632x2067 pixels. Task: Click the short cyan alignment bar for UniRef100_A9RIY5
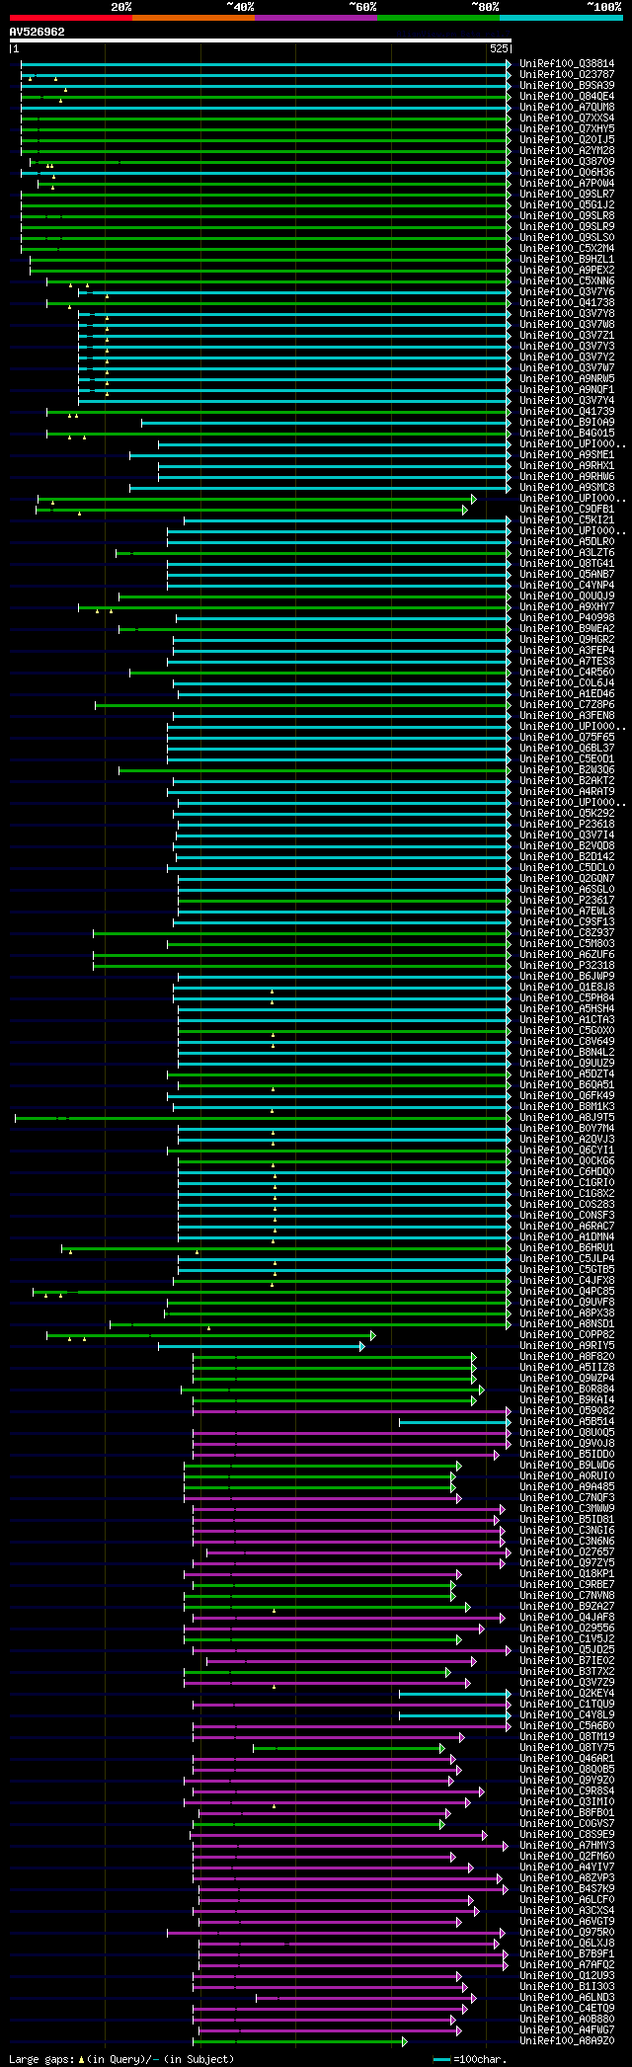262,1346
